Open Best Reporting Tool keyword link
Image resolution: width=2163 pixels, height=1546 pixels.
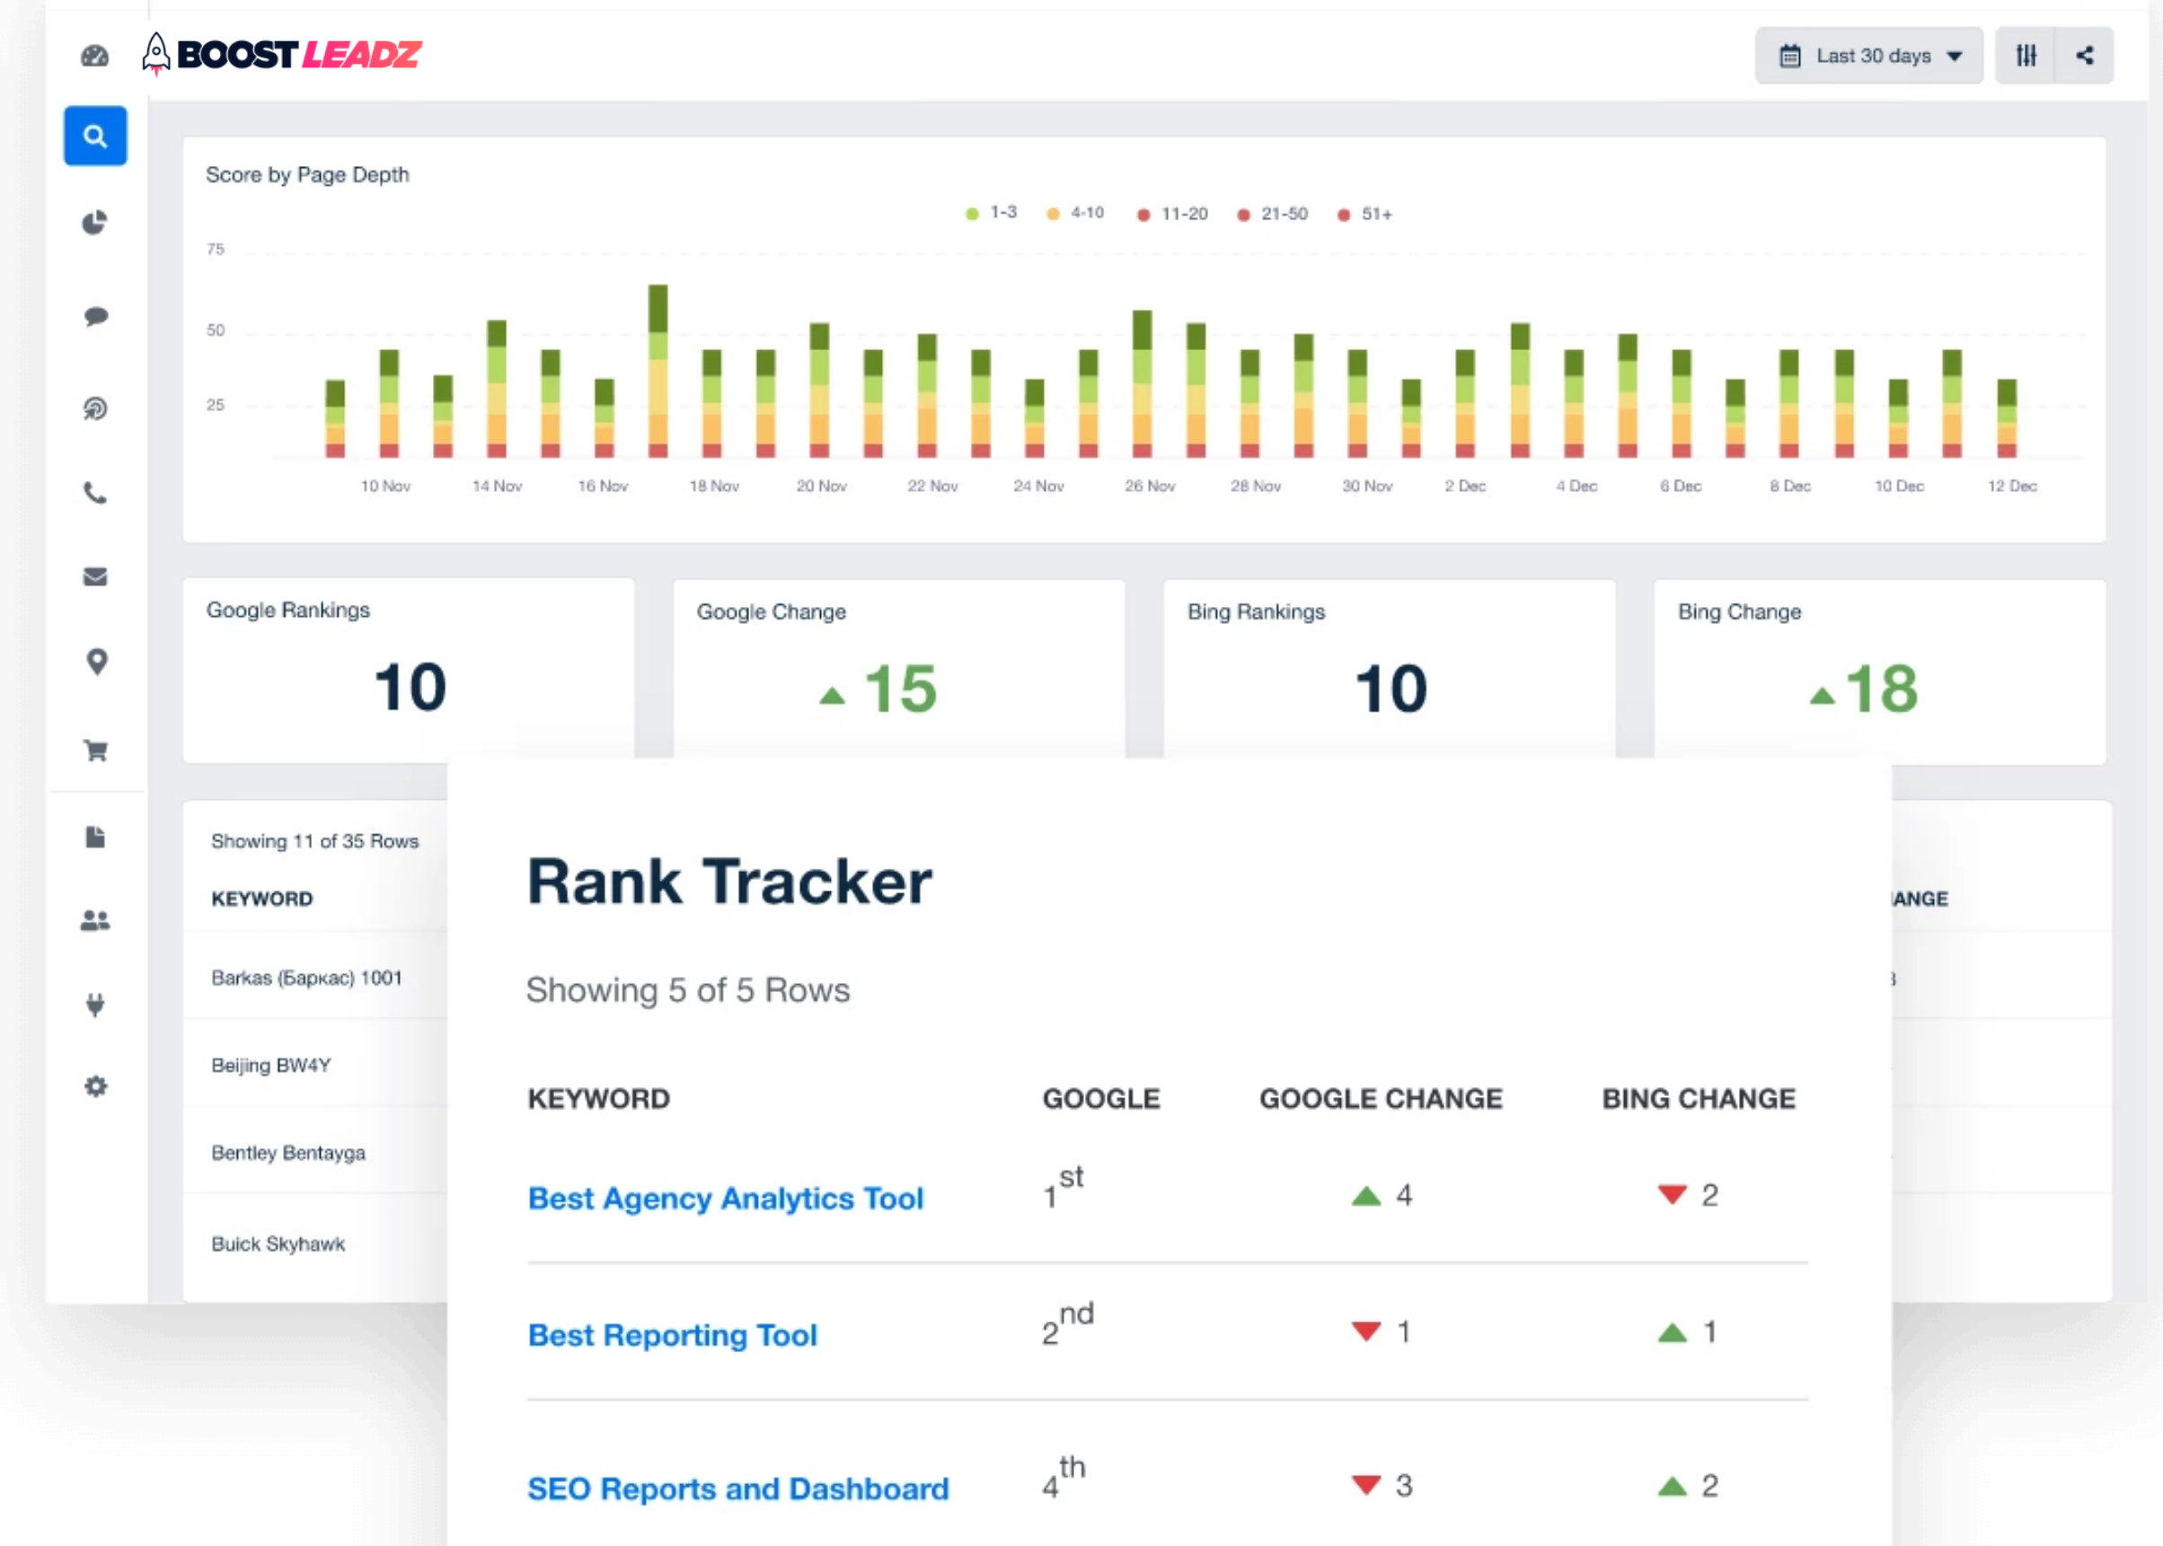point(673,1335)
